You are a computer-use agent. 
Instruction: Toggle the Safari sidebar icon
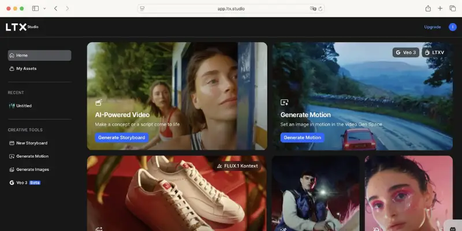coord(35,9)
